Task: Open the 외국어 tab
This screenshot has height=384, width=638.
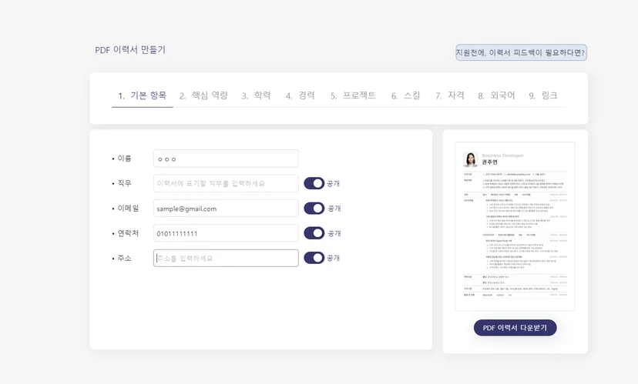Action: tap(496, 96)
